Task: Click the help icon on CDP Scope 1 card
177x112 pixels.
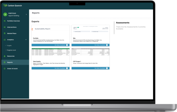Action: pyautogui.click(x=107, y=68)
